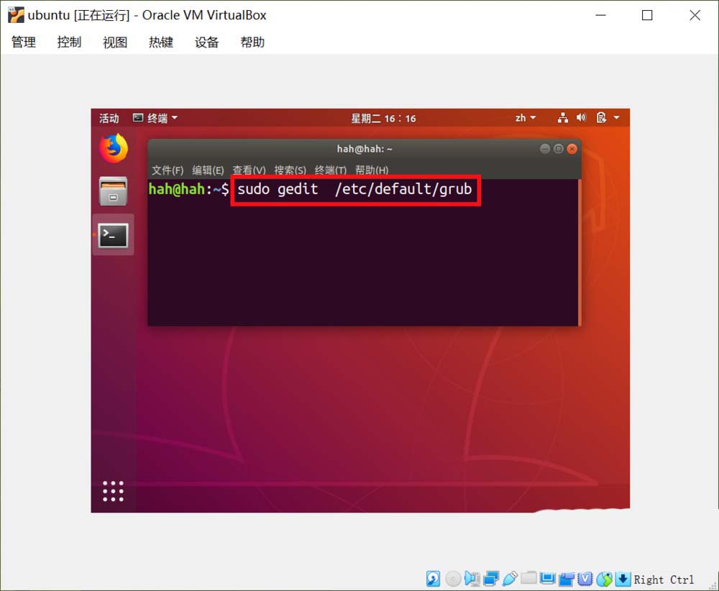Click 活动 activities button
The height and width of the screenshot is (591, 719).
pos(109,119)
